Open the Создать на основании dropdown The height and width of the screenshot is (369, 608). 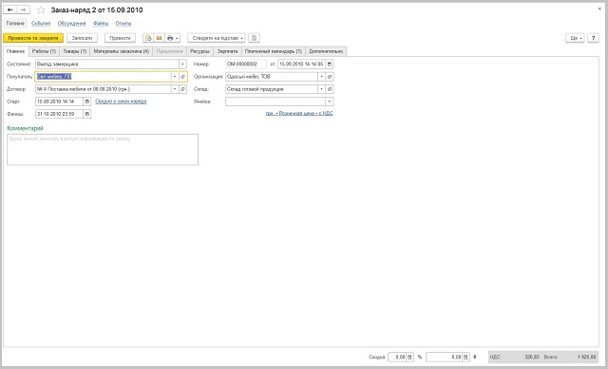[x=217, y=38]
